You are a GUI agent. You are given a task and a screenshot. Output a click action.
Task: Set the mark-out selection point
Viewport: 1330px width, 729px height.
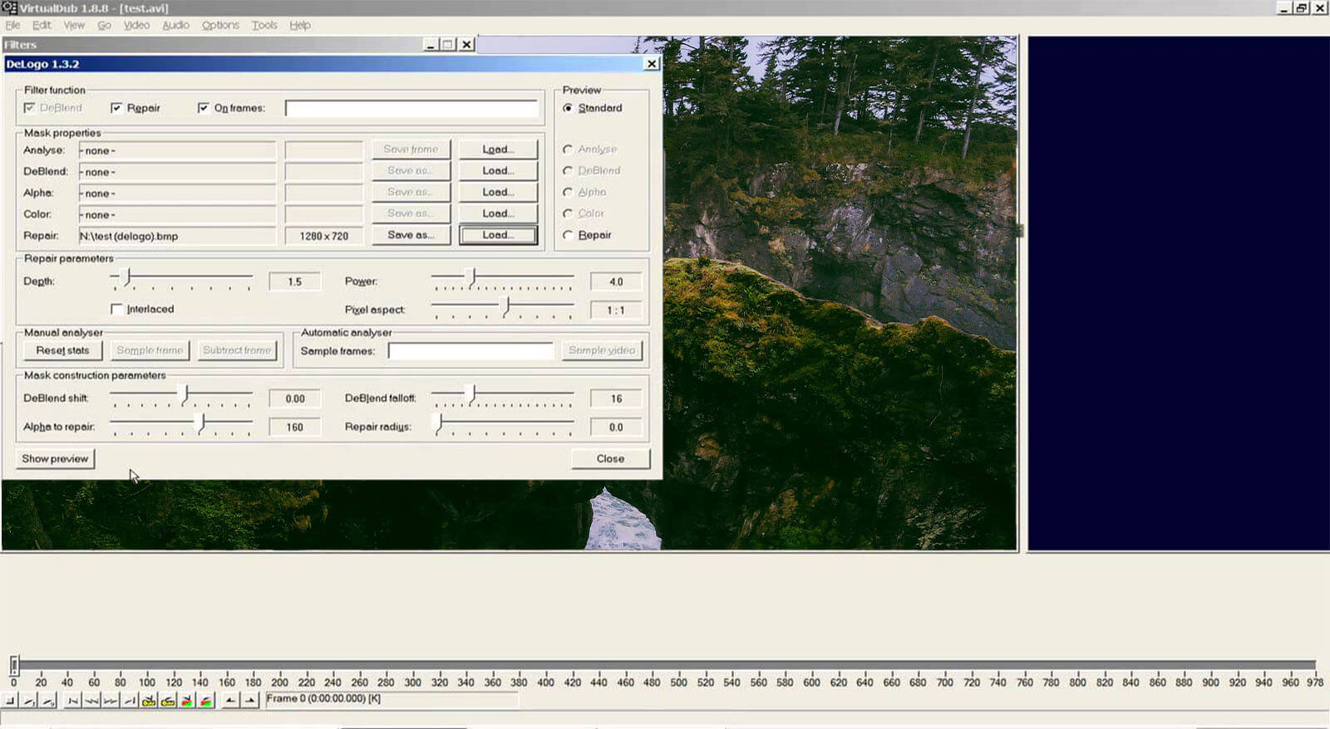click(x=249, y=701)
